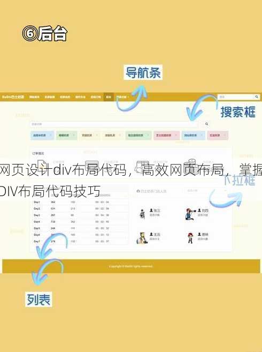
Task: Expand the navbar dropdown item with caret
Action: [x=122, y=97]
